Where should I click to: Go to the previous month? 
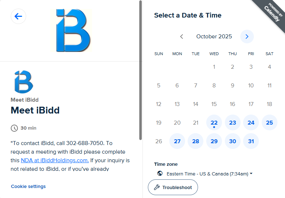point(182,37)
